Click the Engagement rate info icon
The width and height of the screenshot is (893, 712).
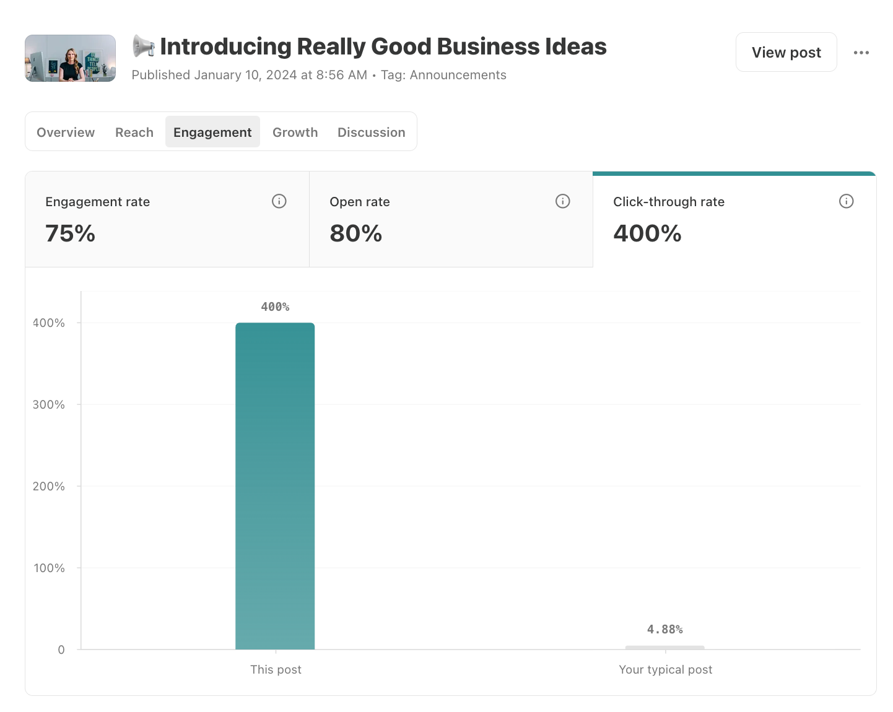point(279,201)
